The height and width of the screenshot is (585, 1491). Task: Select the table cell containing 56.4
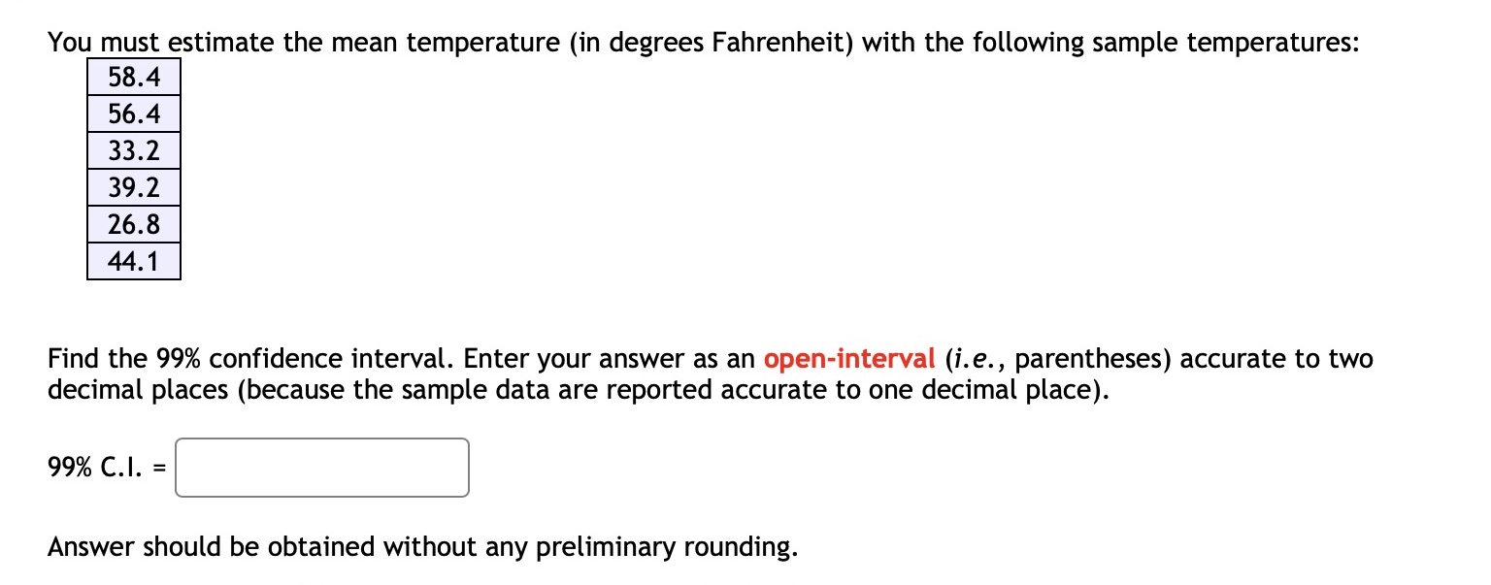pyautogui.click(x=133, y=114)
